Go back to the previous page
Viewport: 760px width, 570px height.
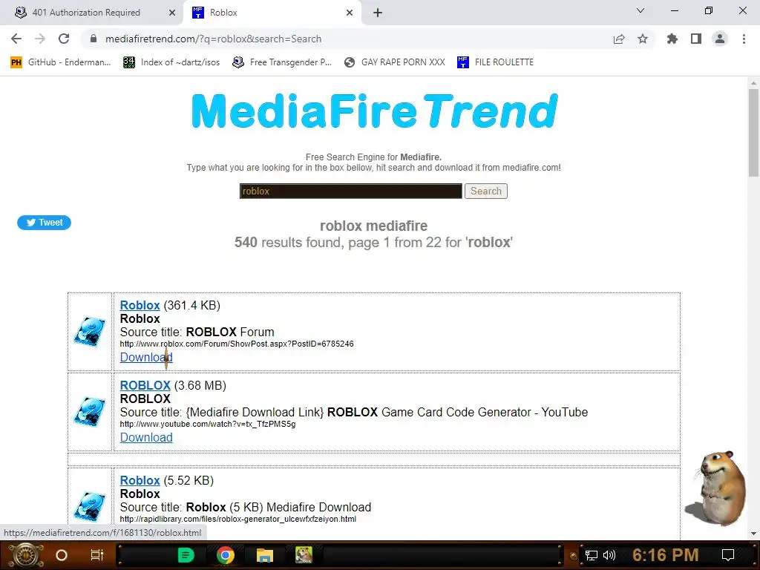[16, 39]
